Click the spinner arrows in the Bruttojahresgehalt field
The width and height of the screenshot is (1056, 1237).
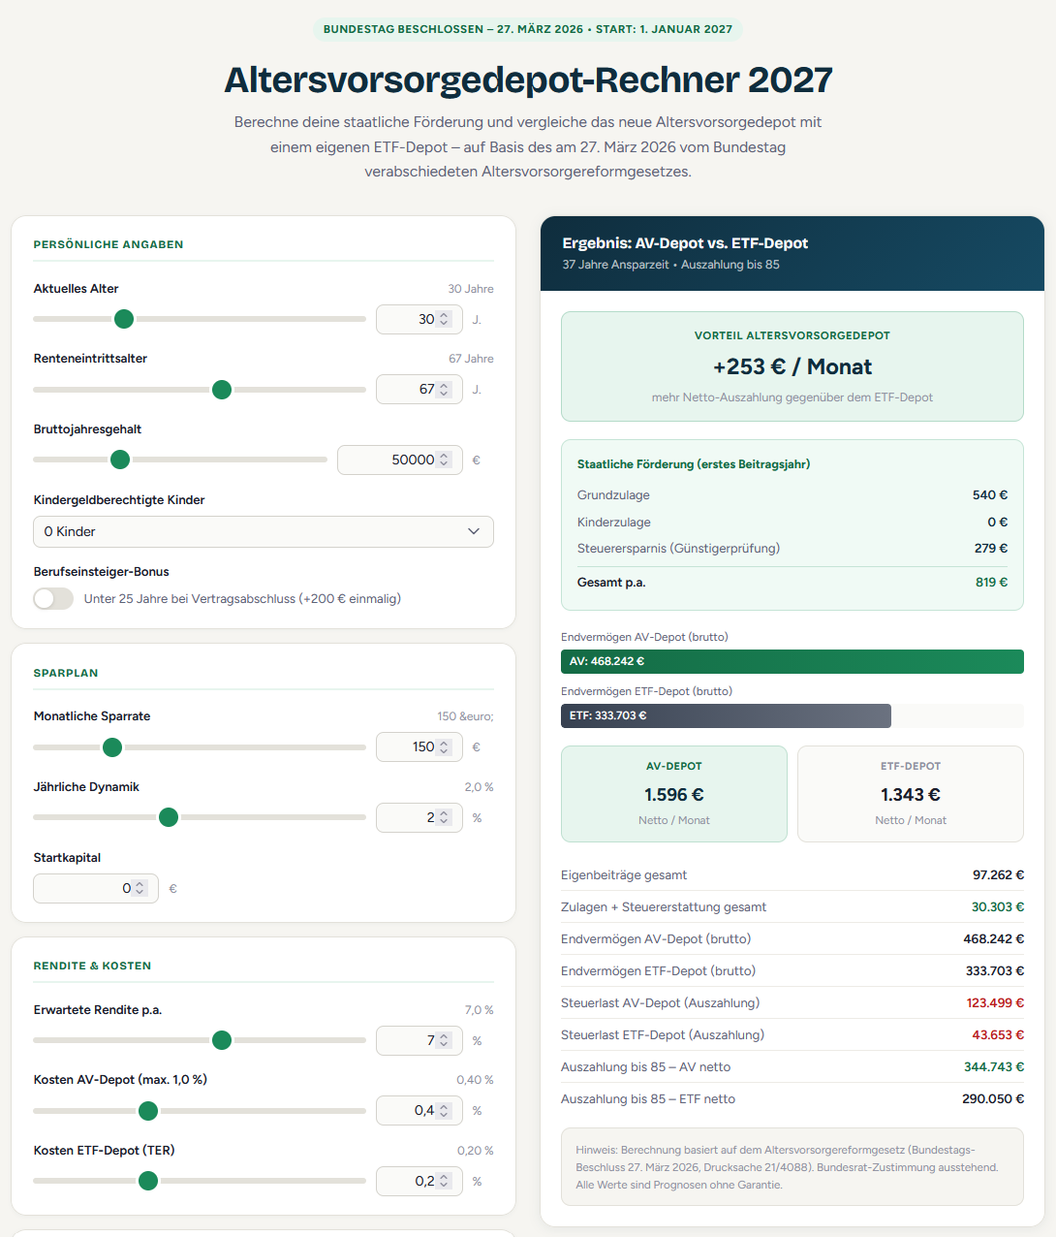click(444, 460)
